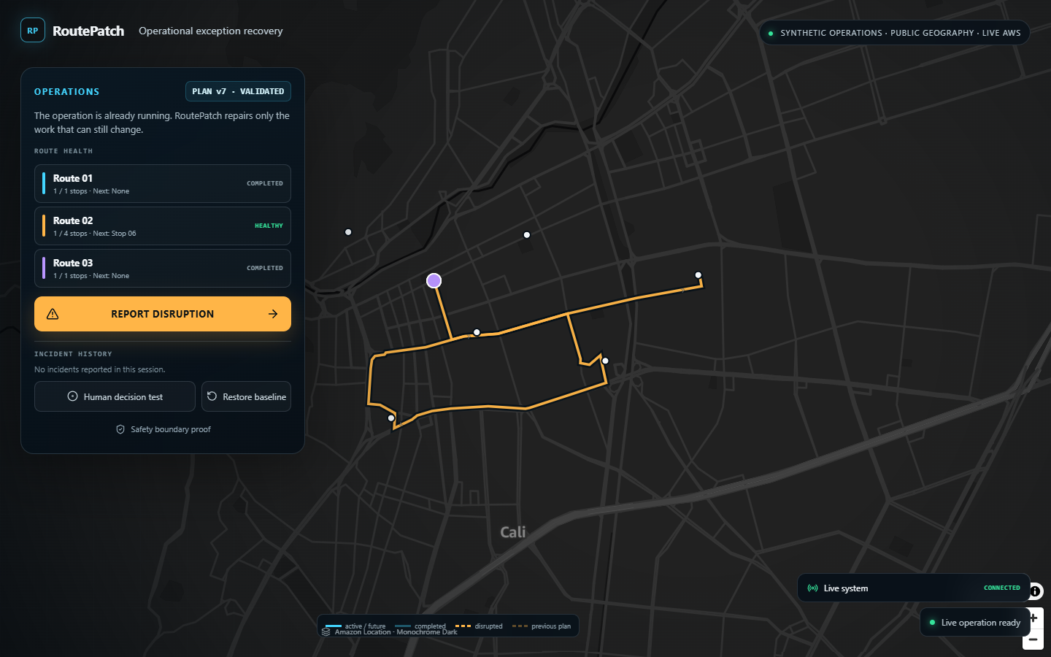Click the warning triangle icon in Report Disruption
The height and width of the screenshot is (657, 1051).
(53, 314)
